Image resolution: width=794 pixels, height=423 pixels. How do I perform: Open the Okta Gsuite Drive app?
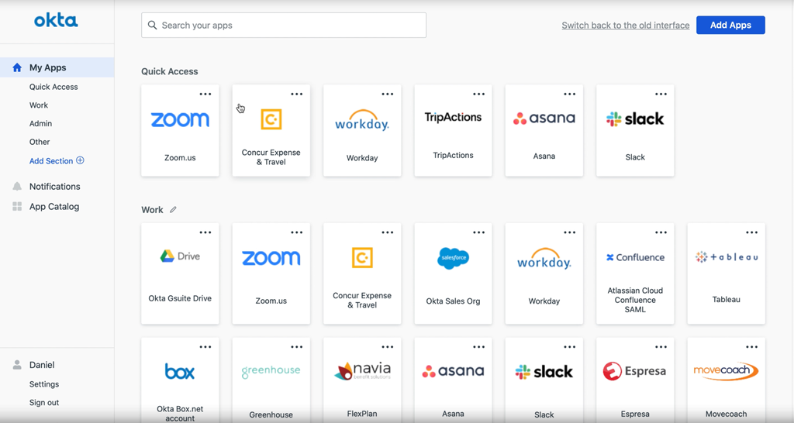pos(180,271)
